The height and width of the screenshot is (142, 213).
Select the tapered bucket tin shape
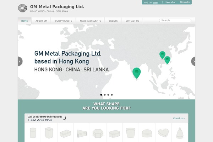click(x=131, y=133)
